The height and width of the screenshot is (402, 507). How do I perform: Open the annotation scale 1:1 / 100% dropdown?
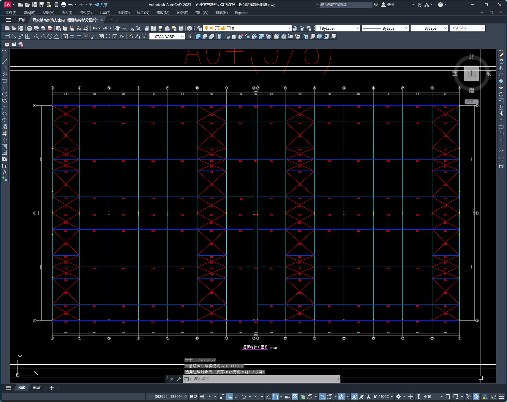coord(383,397)
